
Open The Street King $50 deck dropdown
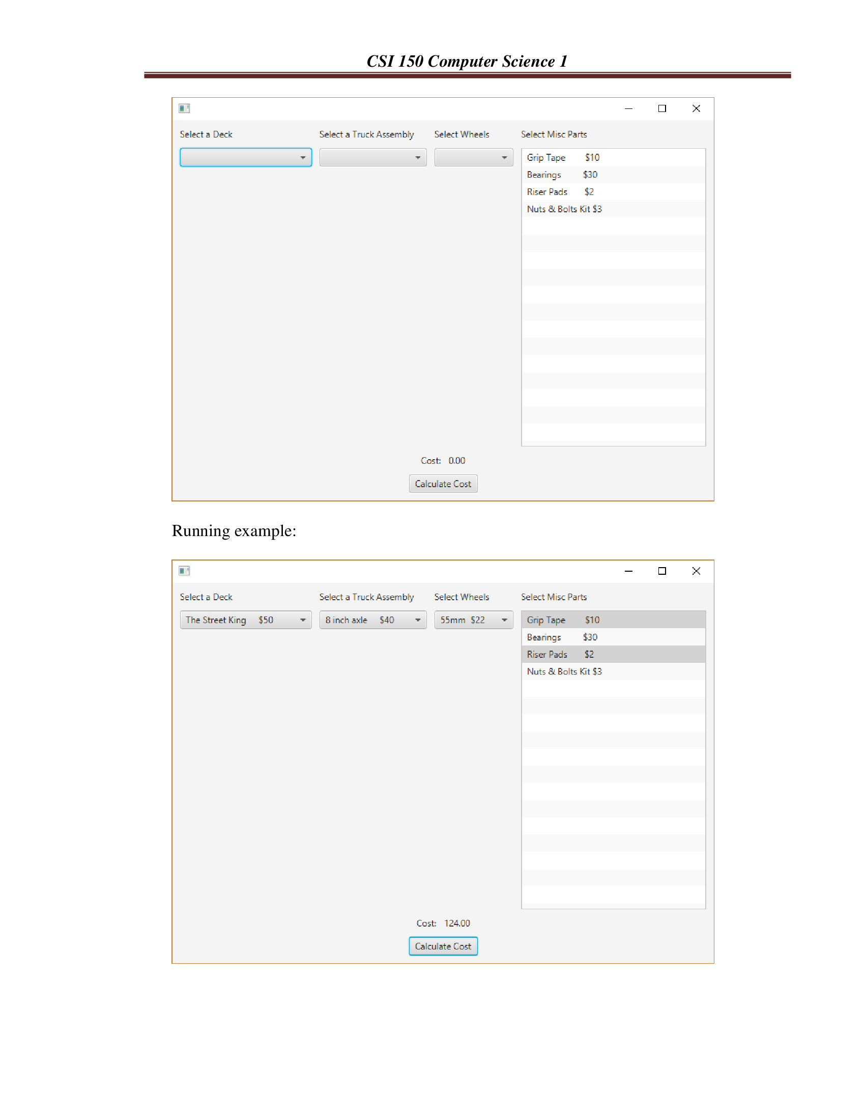coord(245,620)
